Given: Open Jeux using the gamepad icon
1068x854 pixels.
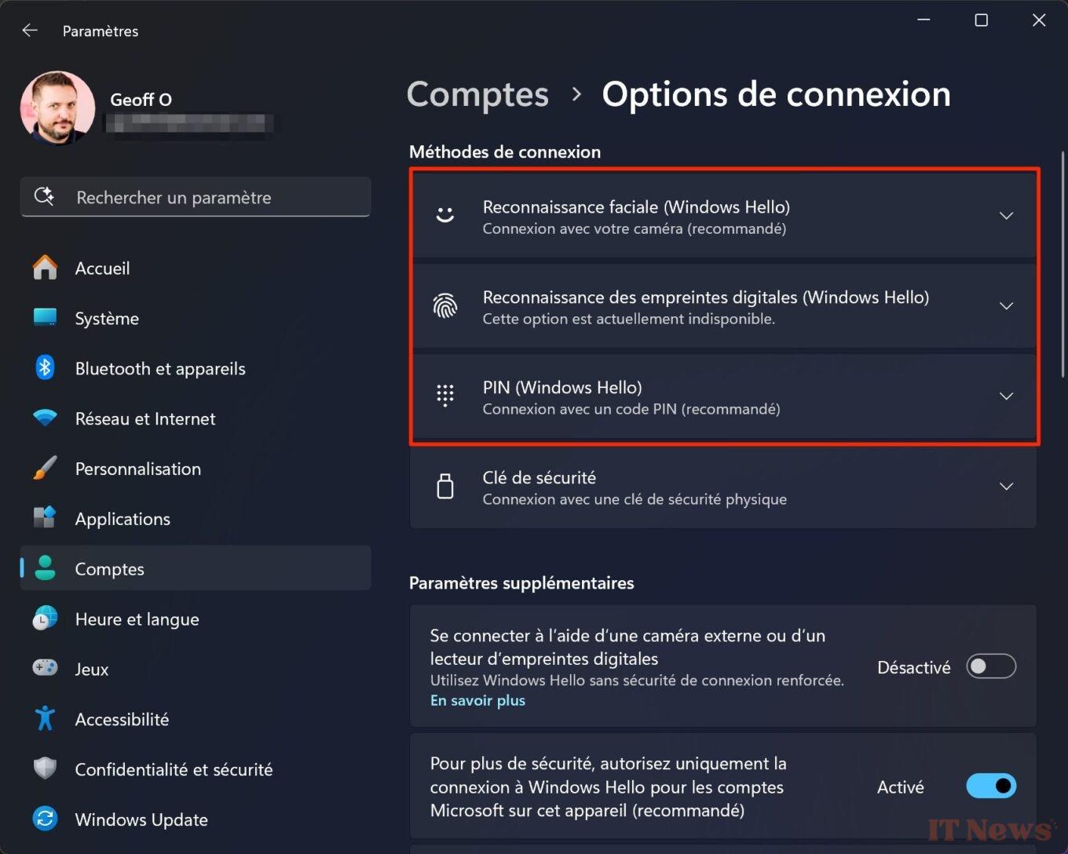Looking at the screenshot, I should coord(45,668).
